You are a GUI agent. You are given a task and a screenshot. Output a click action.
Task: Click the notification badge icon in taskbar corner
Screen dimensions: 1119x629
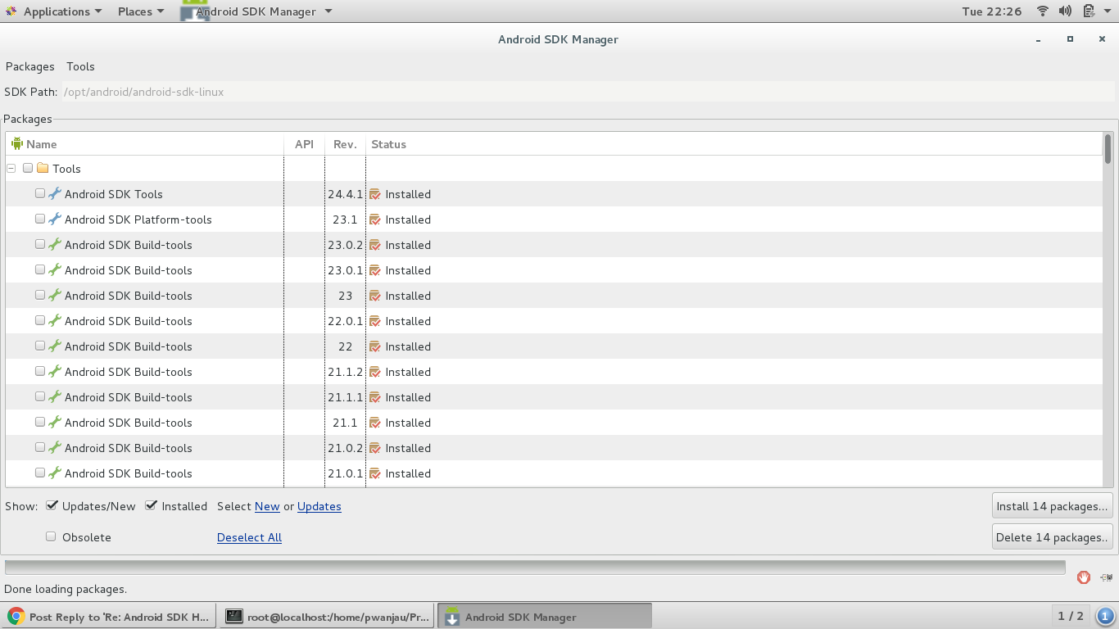(1105, 616)
